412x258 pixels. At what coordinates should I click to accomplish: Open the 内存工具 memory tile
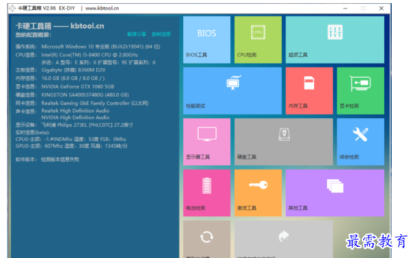309,91
